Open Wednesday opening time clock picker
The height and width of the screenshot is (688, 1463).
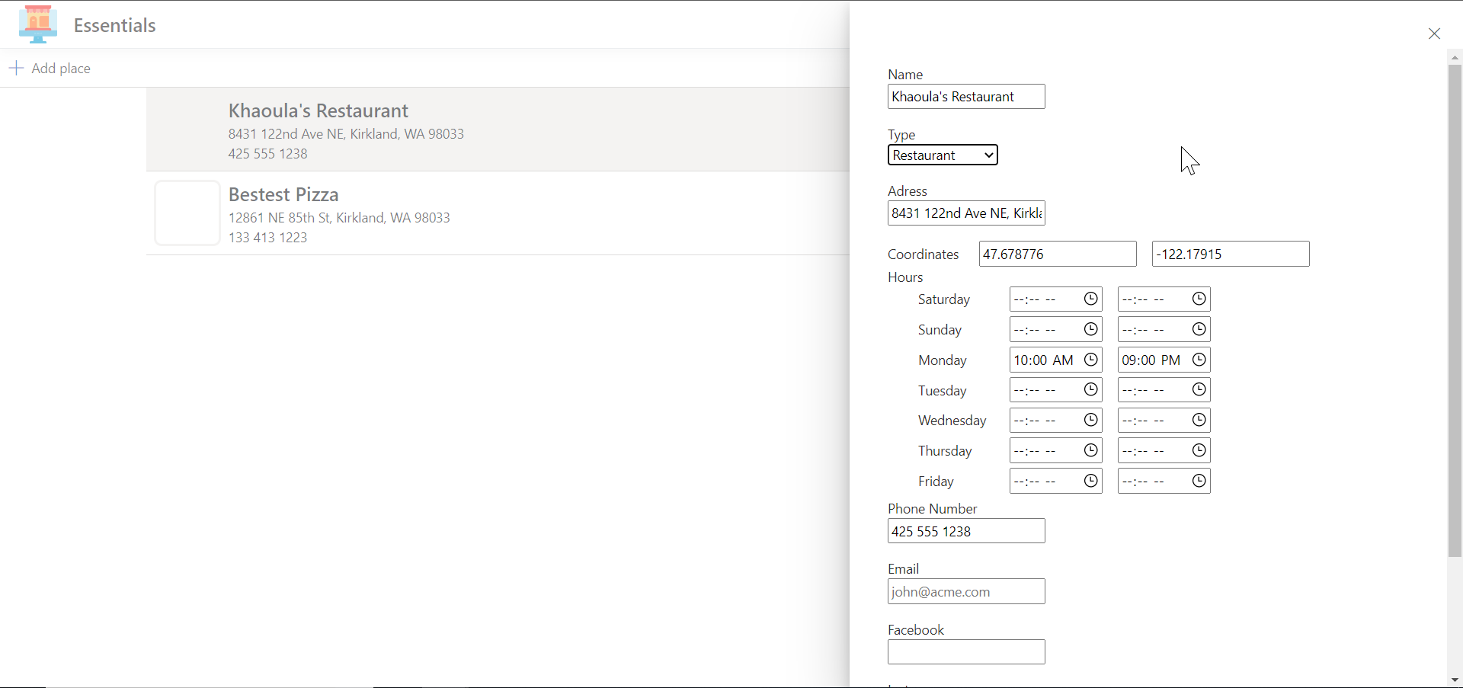[1091, 421]
